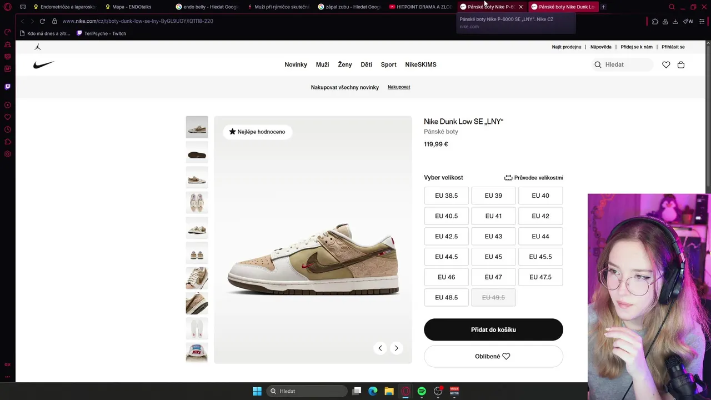
Task: Click the Nakupovat banner link
Action: (x=399, y=87)
